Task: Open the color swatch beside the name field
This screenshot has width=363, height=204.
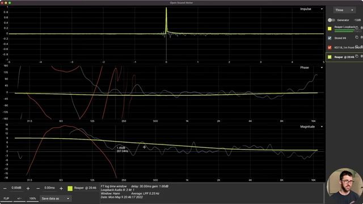Action: point(70,189)
